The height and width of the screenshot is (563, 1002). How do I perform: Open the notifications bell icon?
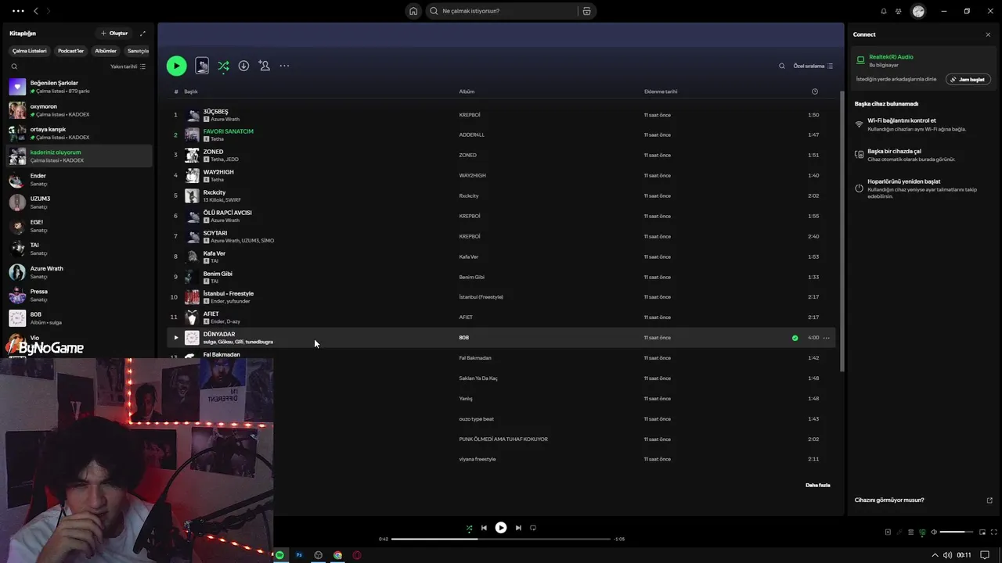(x=884, y=11)
